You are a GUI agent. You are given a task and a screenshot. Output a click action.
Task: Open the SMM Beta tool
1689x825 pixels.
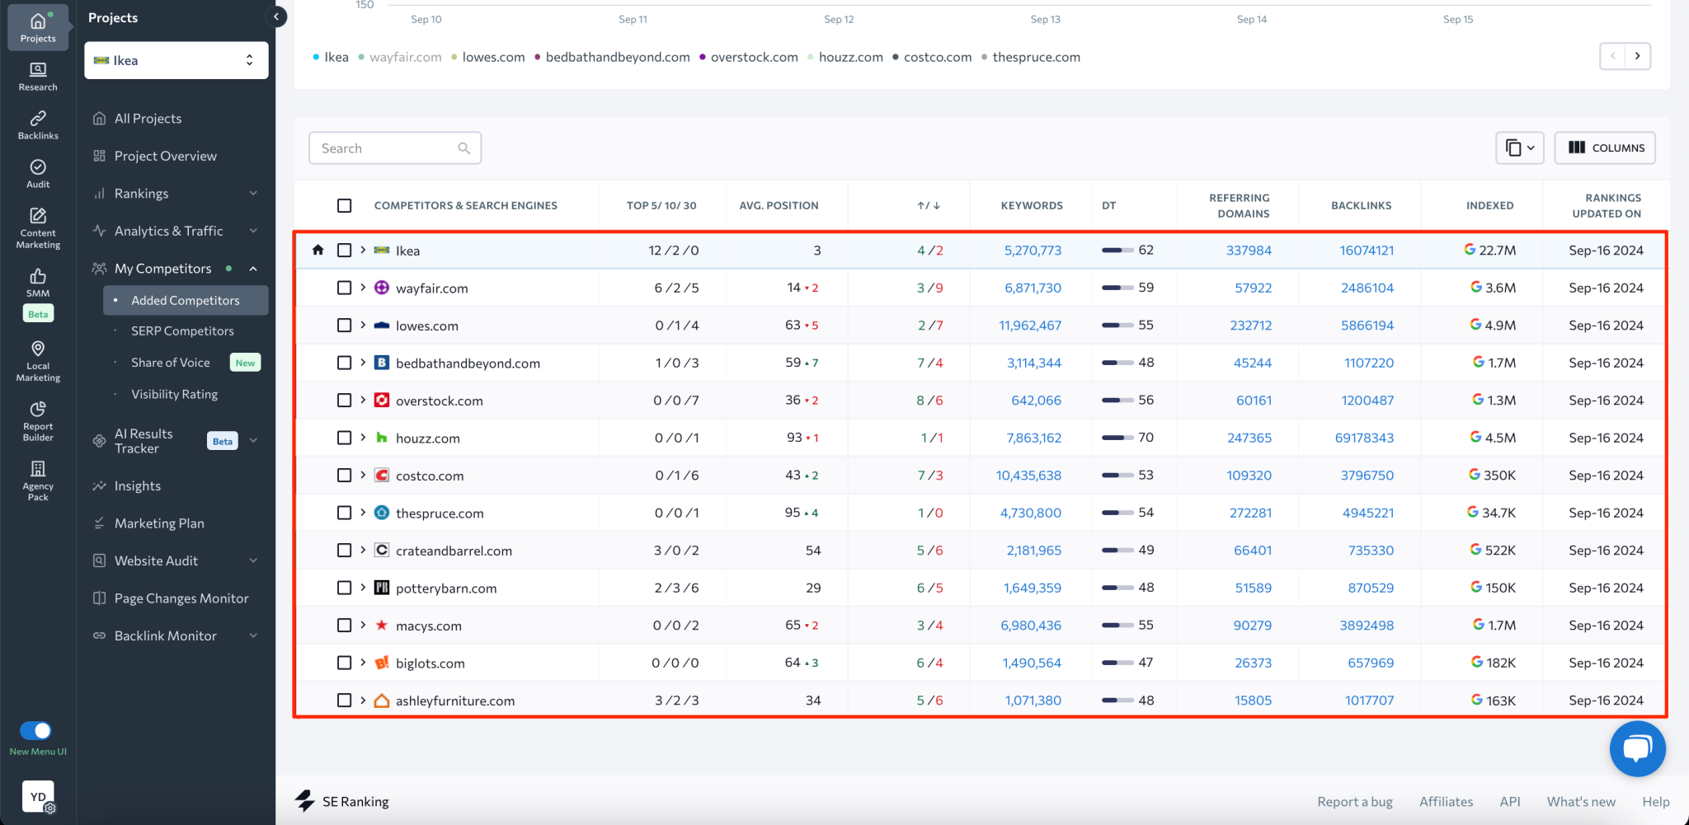coord(37,284)
